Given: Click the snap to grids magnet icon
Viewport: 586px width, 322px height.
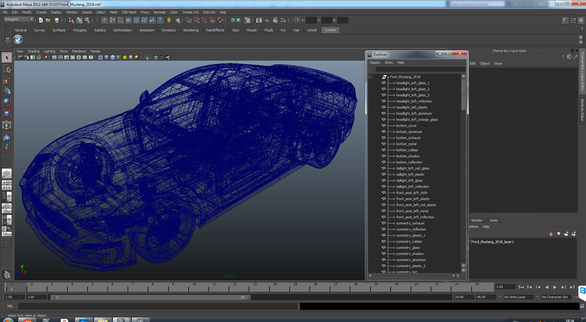Looking at the screenshot, I should pyautogui.click(x=188, y=20).
